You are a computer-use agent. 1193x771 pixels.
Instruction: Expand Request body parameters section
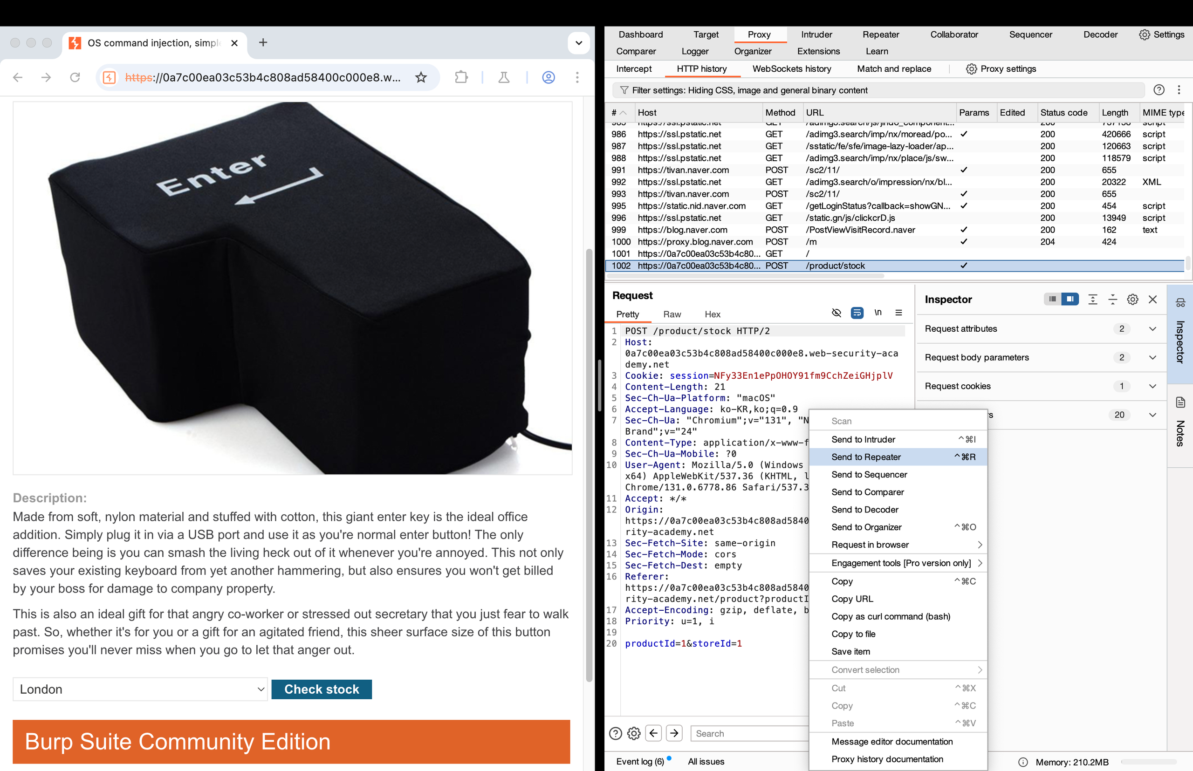coord(1041,357)
